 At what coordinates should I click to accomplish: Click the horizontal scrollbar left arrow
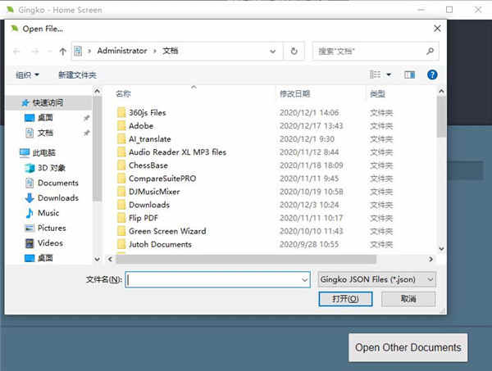pos(110,259)
